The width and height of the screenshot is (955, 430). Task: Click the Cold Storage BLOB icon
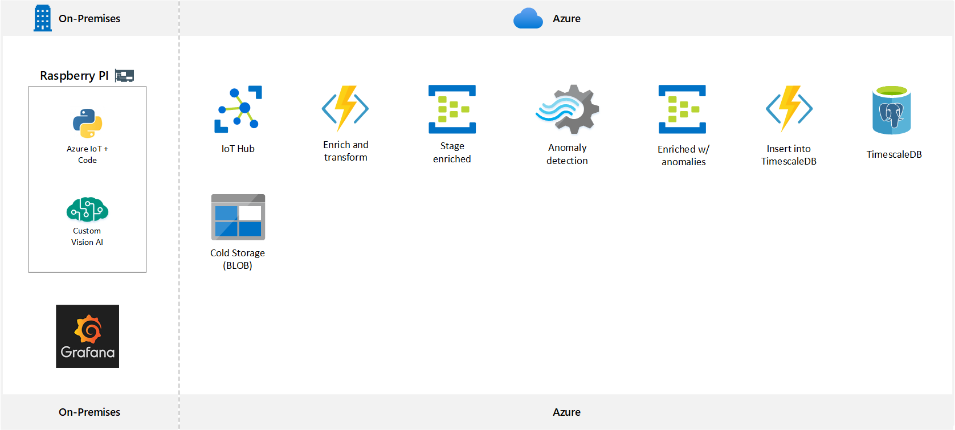point(238,217)
